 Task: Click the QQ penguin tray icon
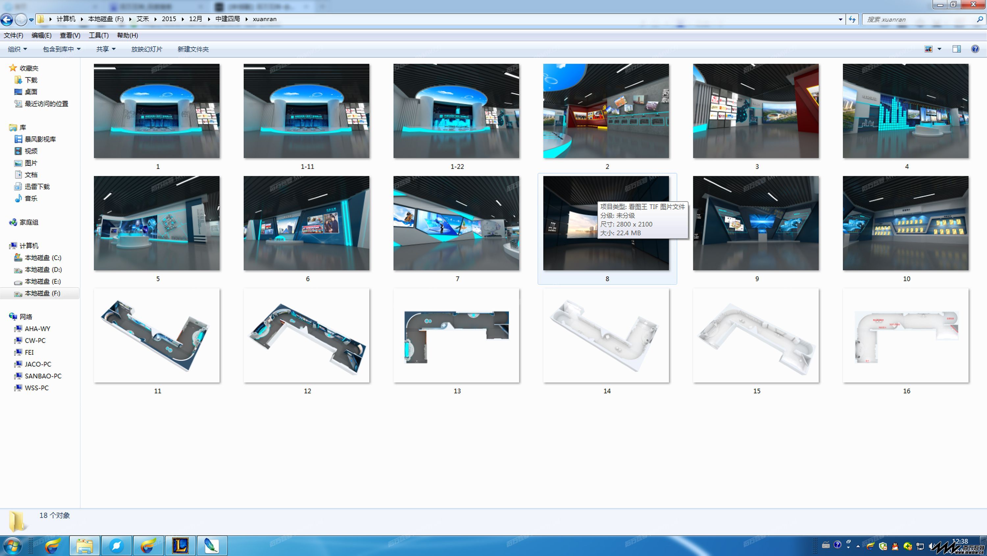click(x=895, y=546)
